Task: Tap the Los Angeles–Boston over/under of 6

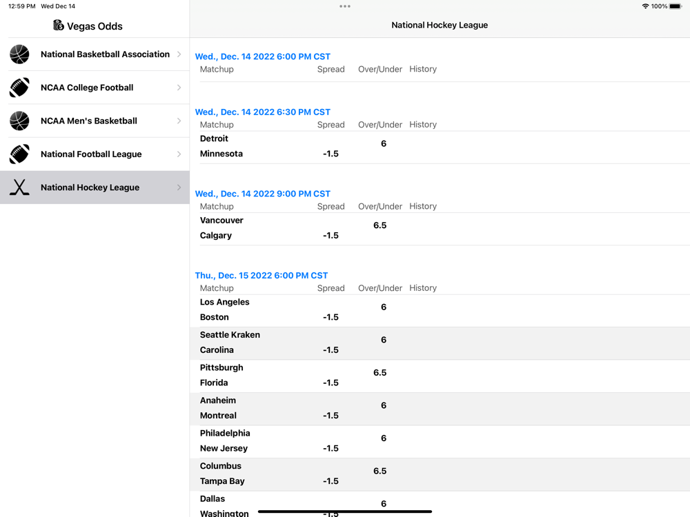Action: tap(383, 307)
